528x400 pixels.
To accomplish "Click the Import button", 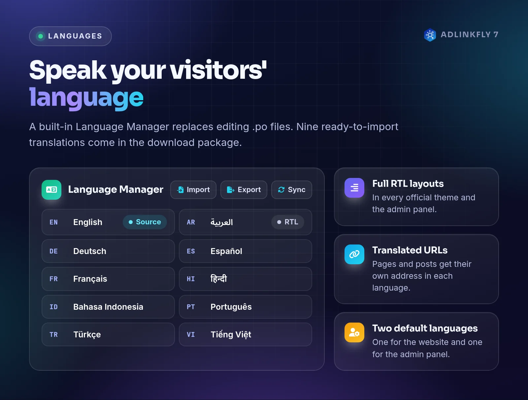I will [x=193, y=190].
